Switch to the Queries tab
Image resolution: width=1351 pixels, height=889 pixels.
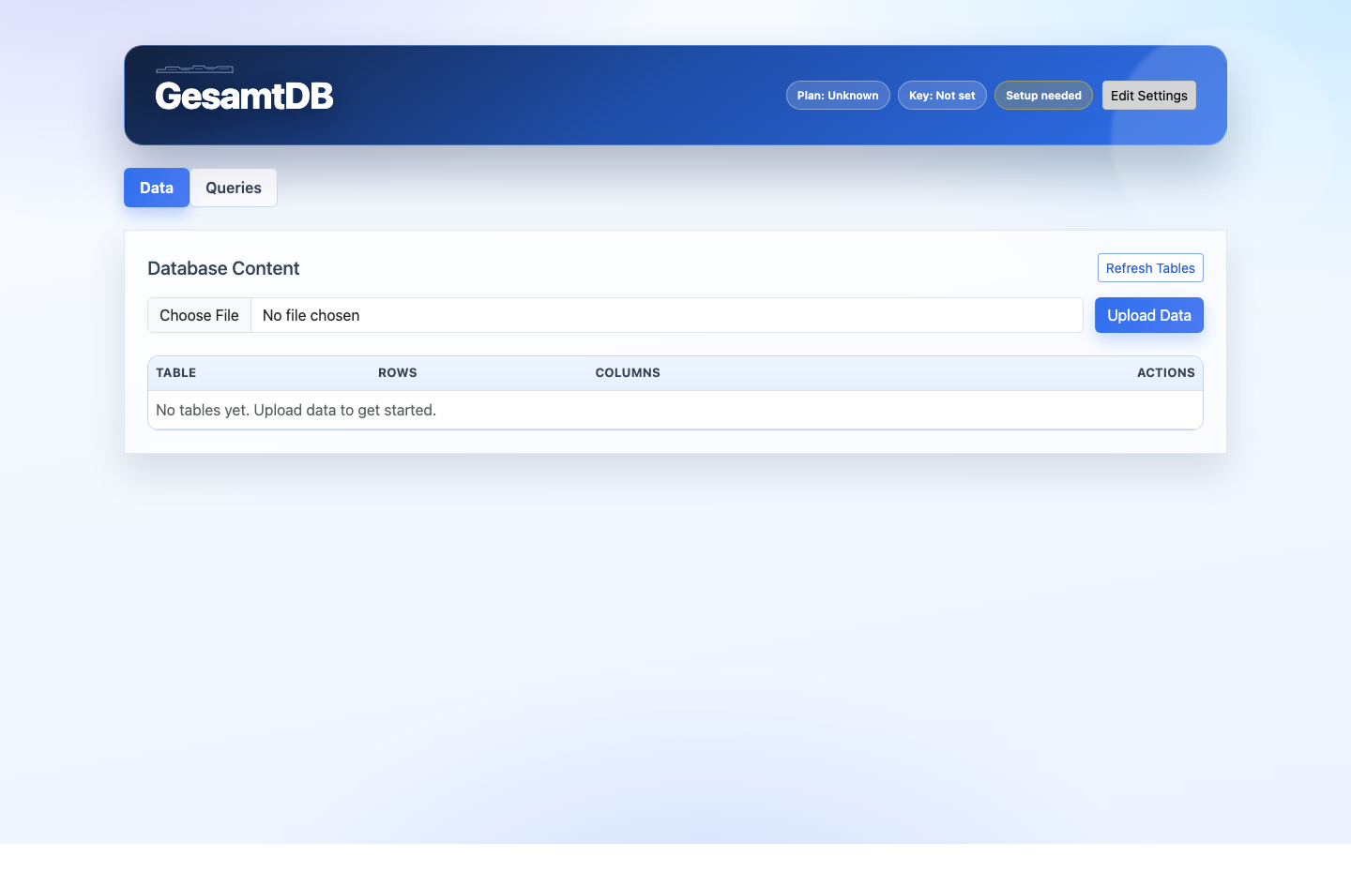233,188
